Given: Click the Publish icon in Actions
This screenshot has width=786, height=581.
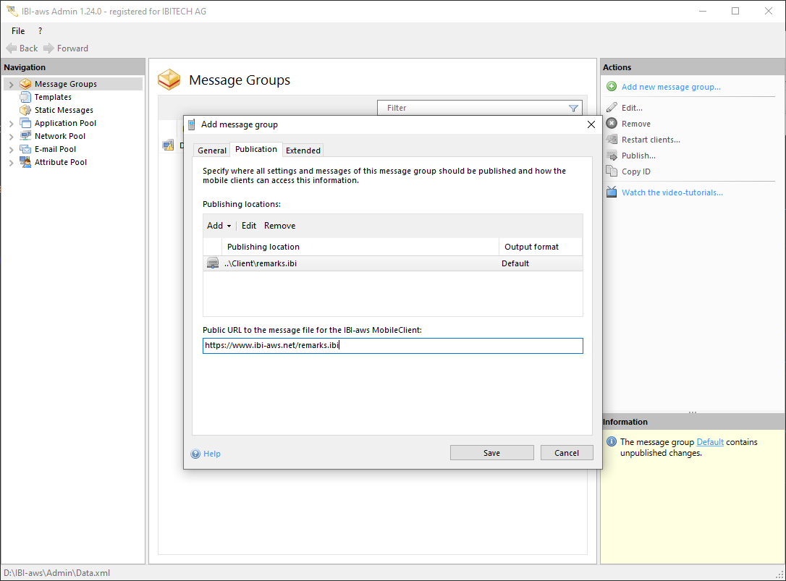Looking at the screenshot, I should tap(612, 156).
